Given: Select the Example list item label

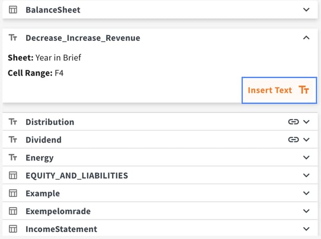Looking at the screenshot, I should click(x=43, y=193).
